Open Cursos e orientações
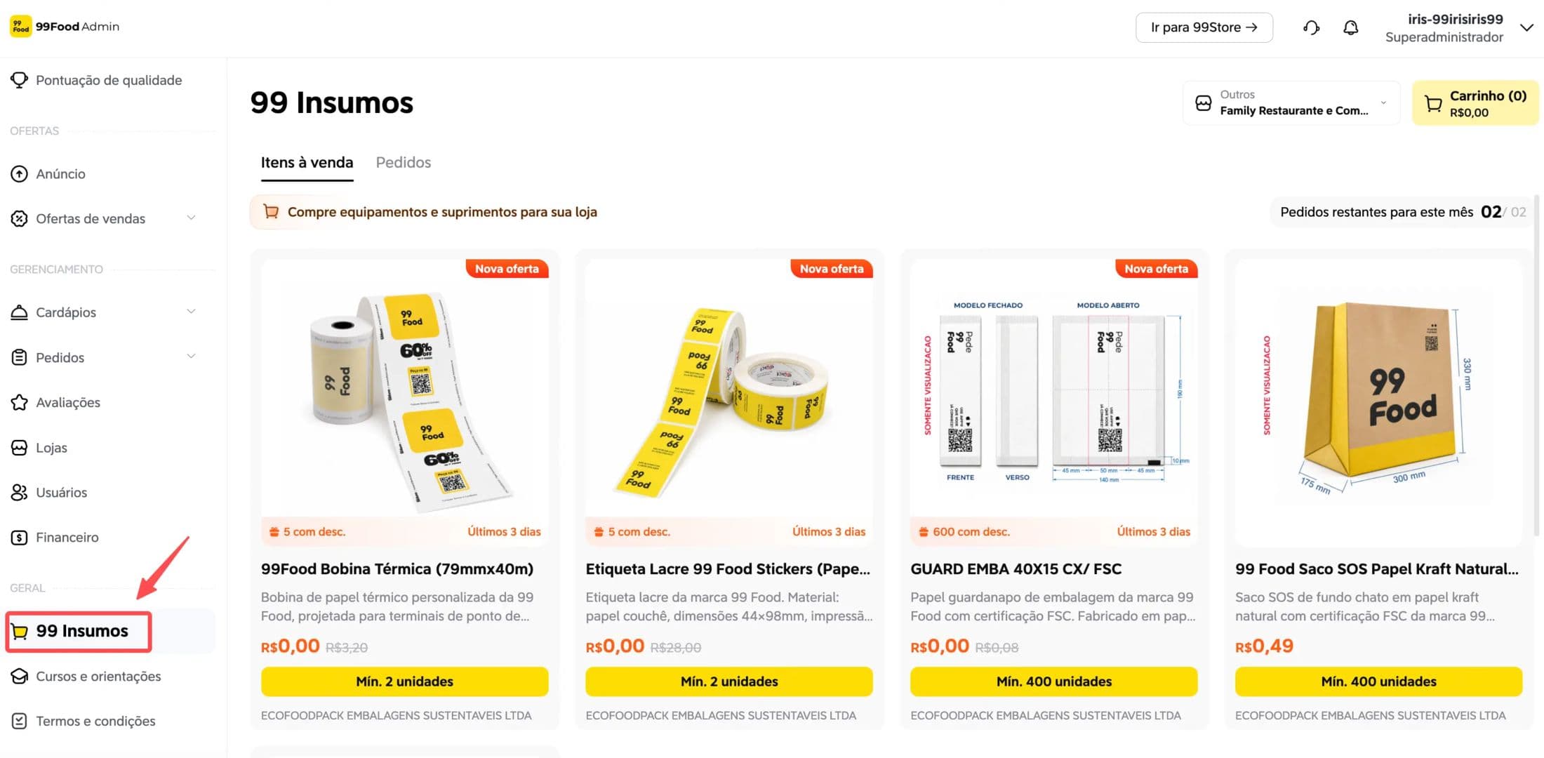The width and height of the screenshot is (1544, 758). point(98,677)
